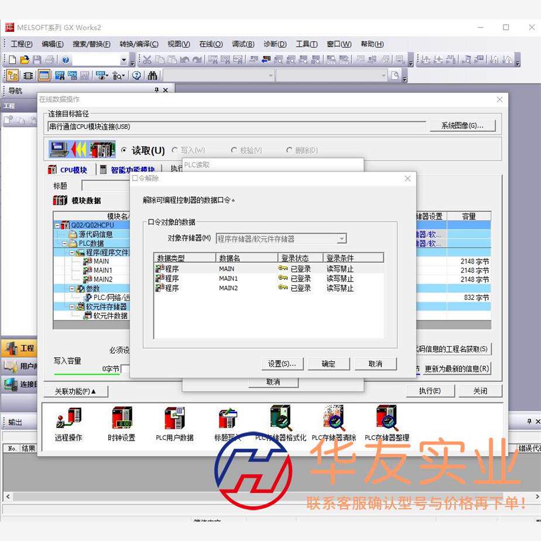The height and width of the screenshot is (541, 541).
Task: Open PLC User Data (PLC用户数据) icon
Action: coord(174,424)
